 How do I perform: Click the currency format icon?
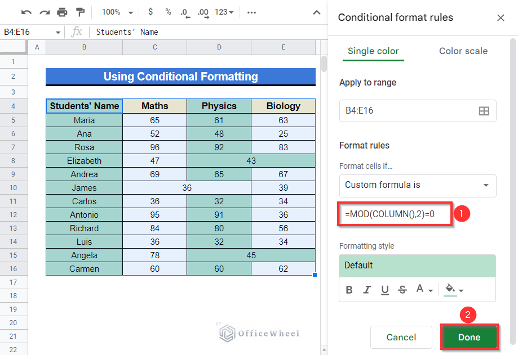[150, 12]
